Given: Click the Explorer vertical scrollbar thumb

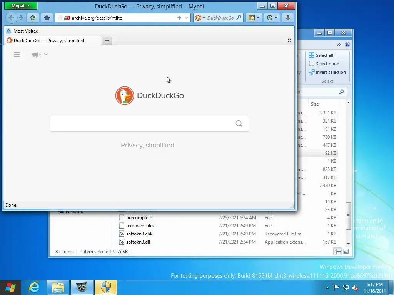Looking at the screenshot, I should [x=348, y=216].
